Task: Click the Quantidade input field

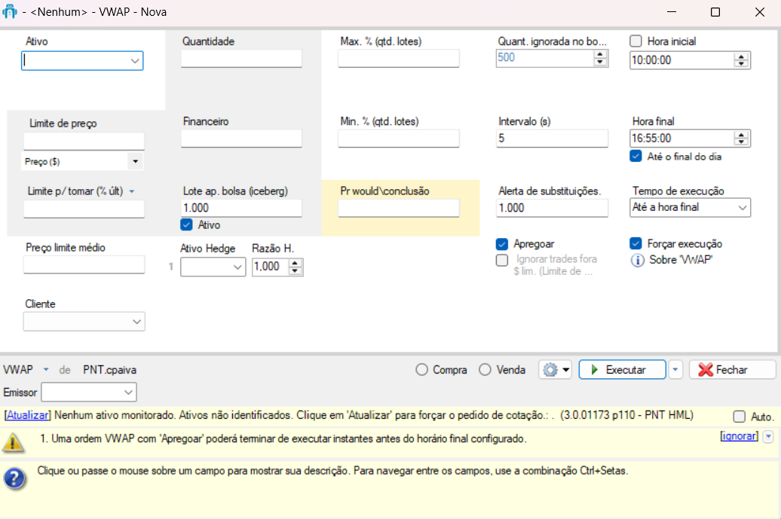Action: (241, 59)
